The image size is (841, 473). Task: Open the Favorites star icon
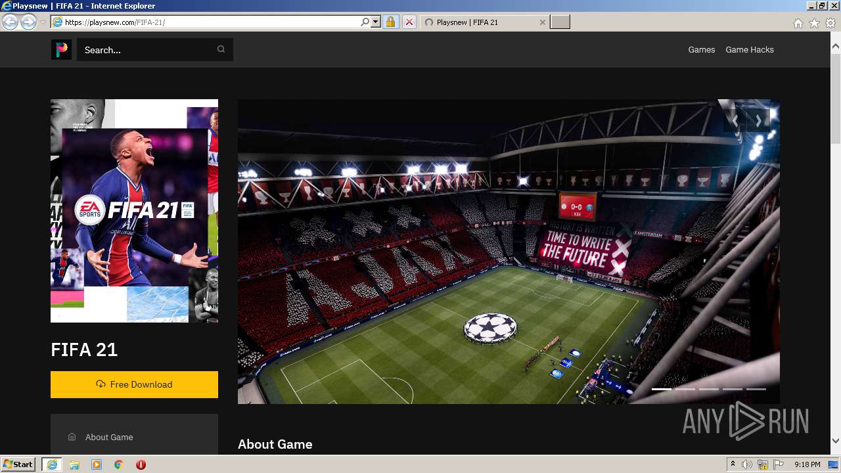(x=814, y=23)
